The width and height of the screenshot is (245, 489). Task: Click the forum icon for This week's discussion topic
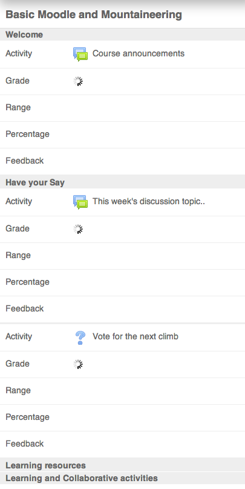click(80, 202)
